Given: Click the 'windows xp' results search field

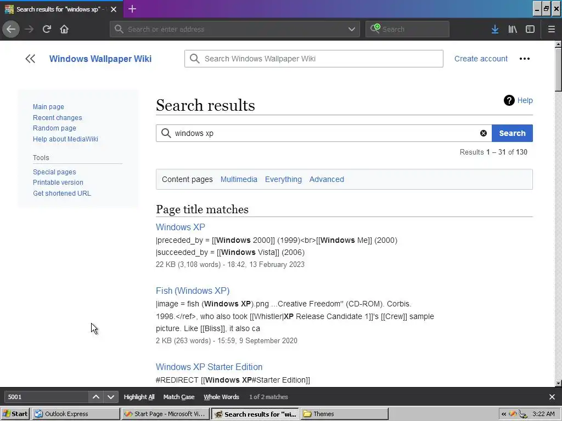Looking at the screenshot, I should pyautogui.click(x=324, y=133).
